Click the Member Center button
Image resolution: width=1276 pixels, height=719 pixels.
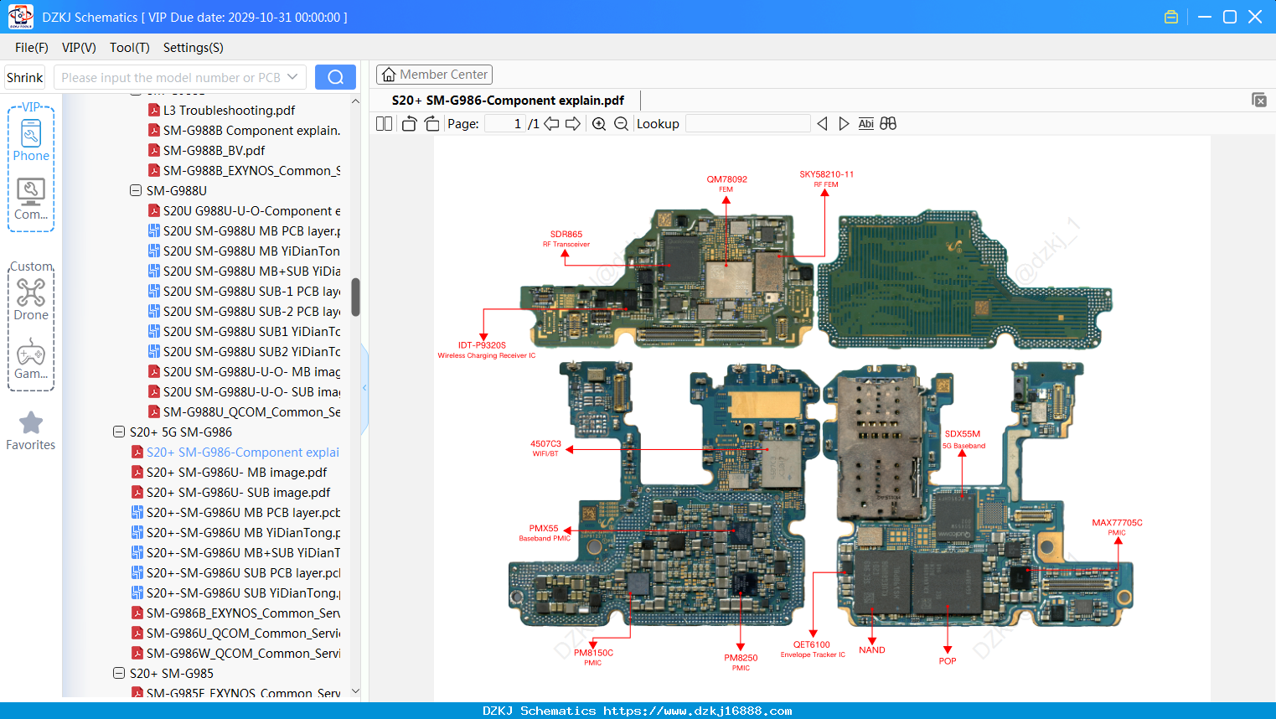pos(434,75)
